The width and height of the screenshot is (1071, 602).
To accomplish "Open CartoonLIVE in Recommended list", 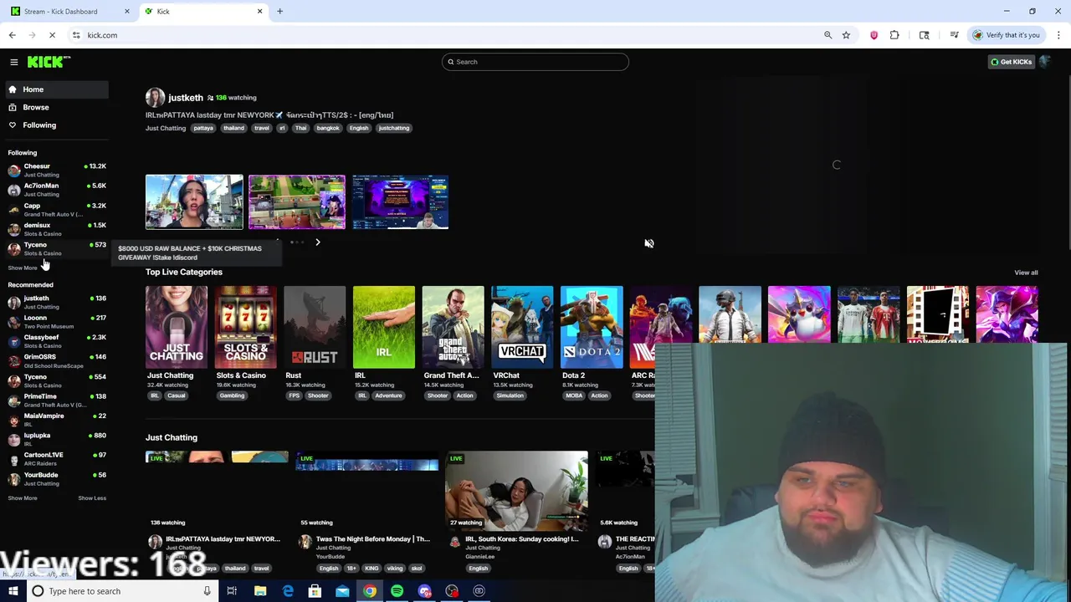I will click(x=56, y=459).
